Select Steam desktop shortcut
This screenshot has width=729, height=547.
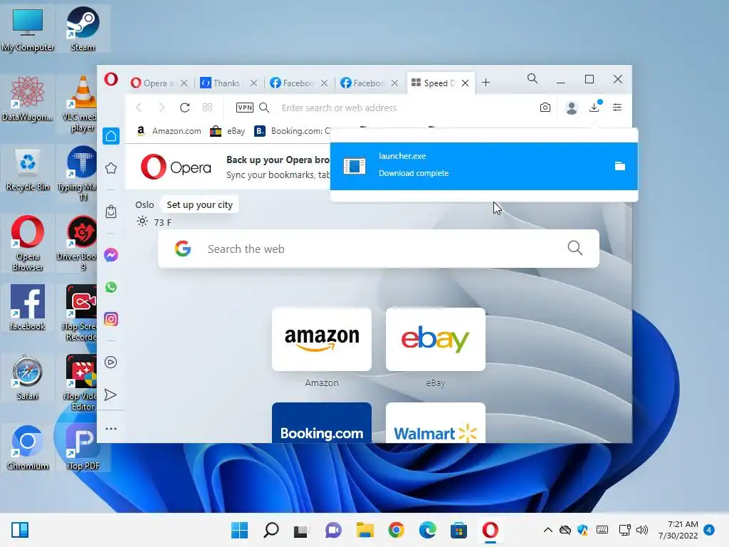[83, 28]
